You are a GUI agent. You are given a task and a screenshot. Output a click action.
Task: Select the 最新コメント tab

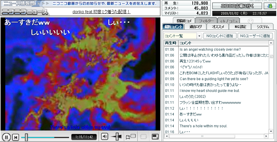point(173,27)
